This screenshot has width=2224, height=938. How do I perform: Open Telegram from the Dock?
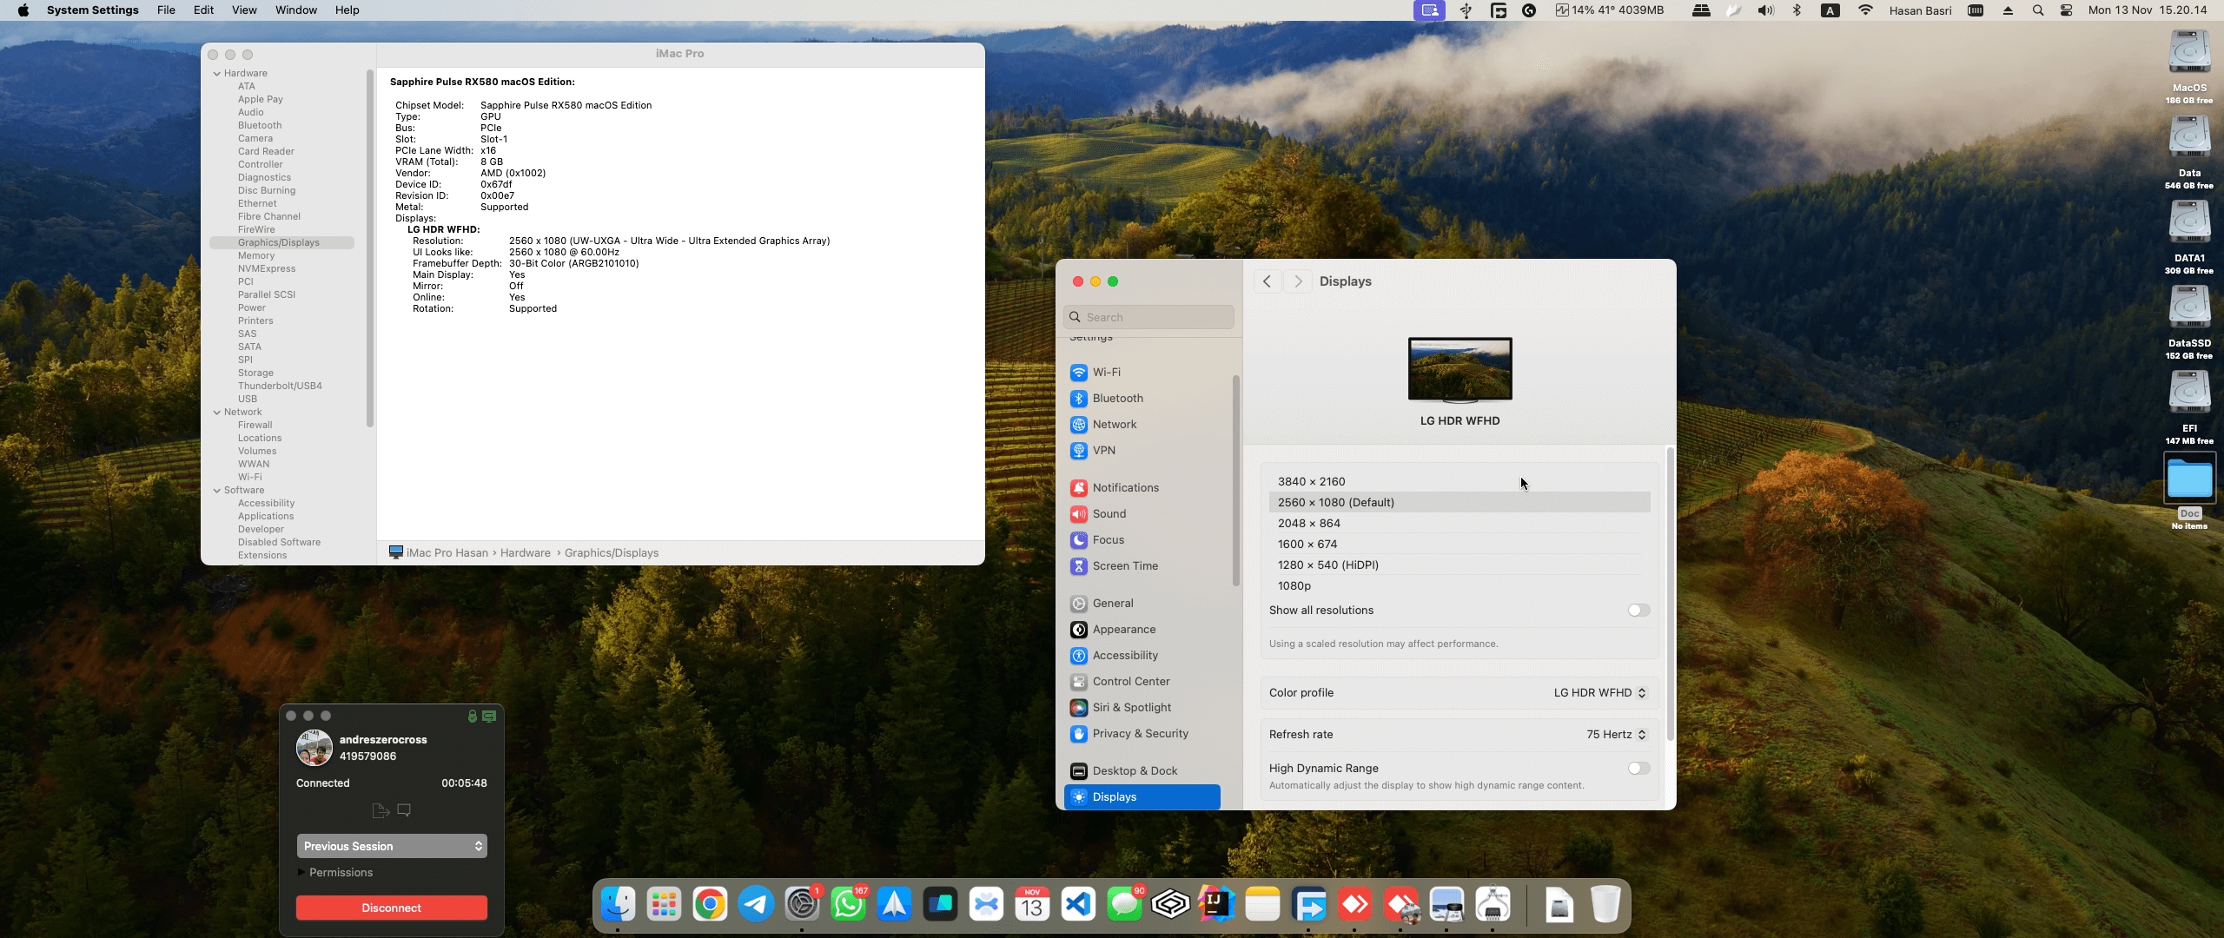tap(756, 905)
